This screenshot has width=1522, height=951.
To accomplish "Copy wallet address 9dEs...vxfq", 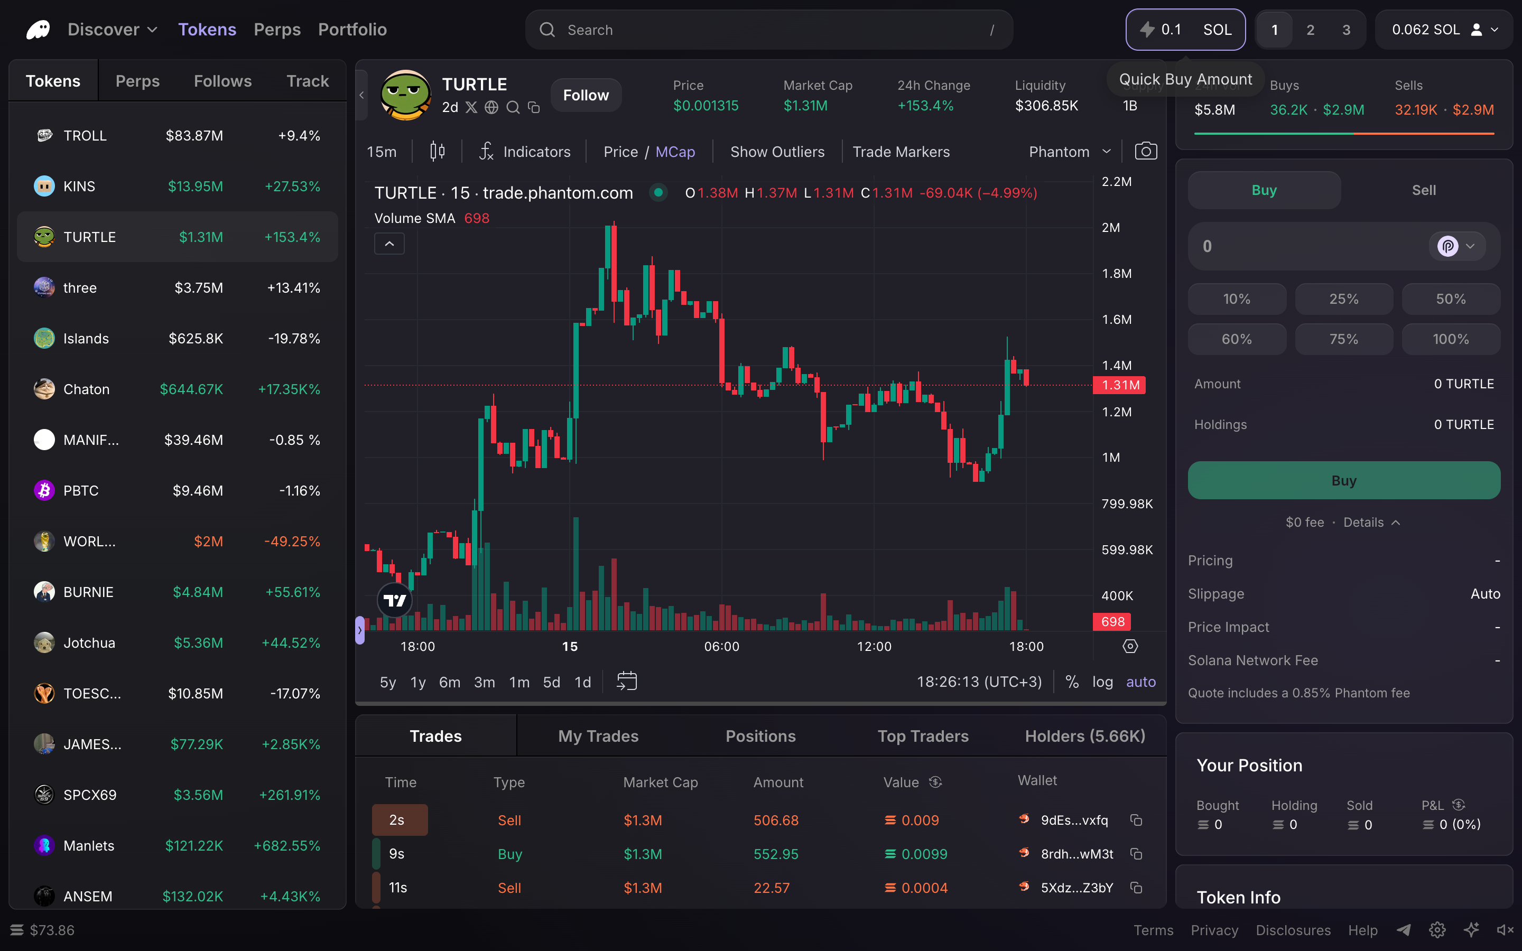I will (1136, 820).
